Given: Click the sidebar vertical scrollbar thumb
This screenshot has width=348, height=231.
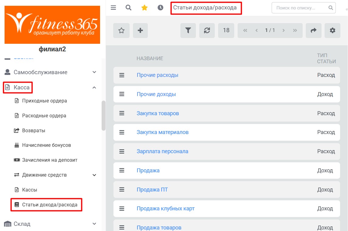Looking at the screenshot, I should coord(103,115).
